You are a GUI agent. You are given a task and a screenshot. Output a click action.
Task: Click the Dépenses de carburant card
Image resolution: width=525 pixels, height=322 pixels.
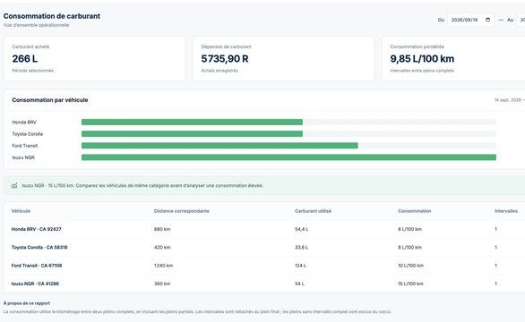(x=283, y=58)
